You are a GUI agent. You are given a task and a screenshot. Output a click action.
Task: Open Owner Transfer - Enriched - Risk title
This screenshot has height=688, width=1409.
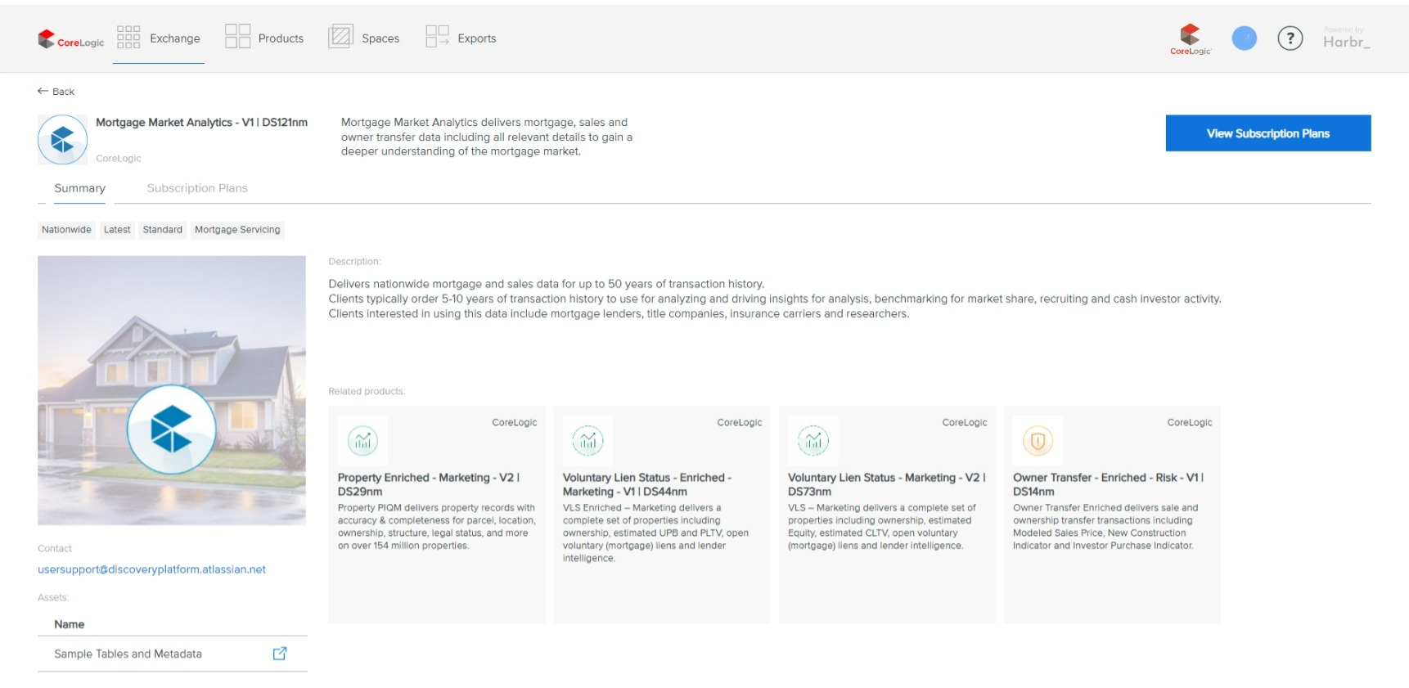tap(1108, 484)
